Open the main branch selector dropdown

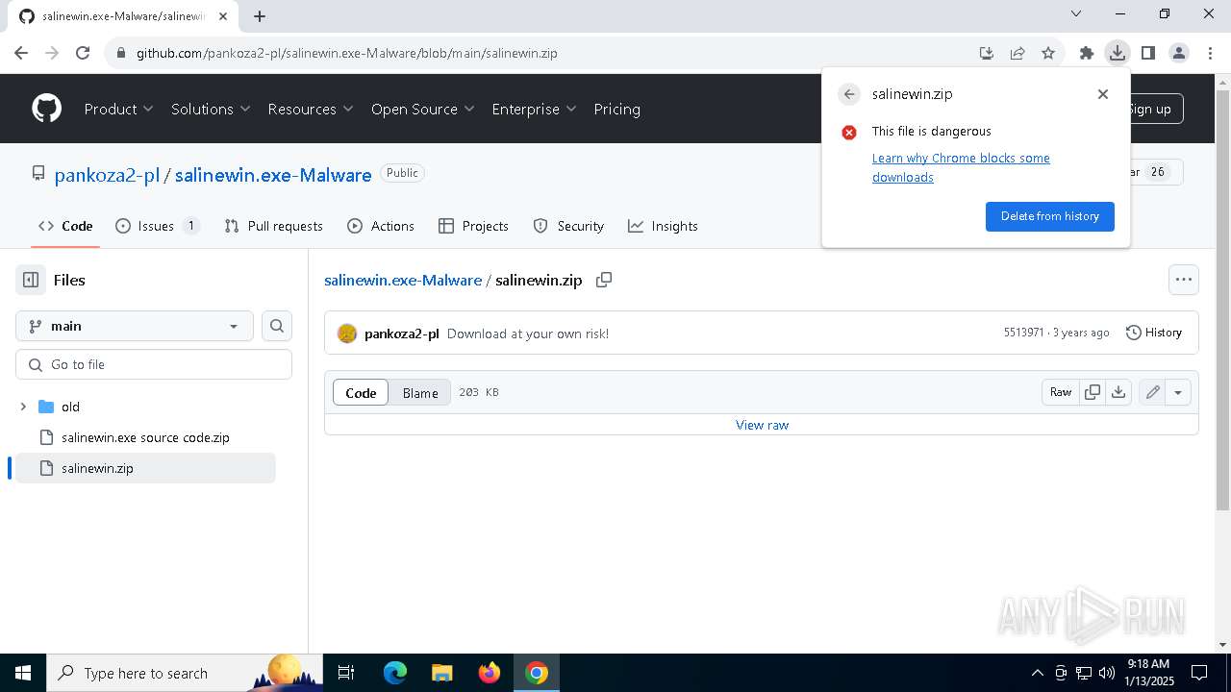coord(135,326)
